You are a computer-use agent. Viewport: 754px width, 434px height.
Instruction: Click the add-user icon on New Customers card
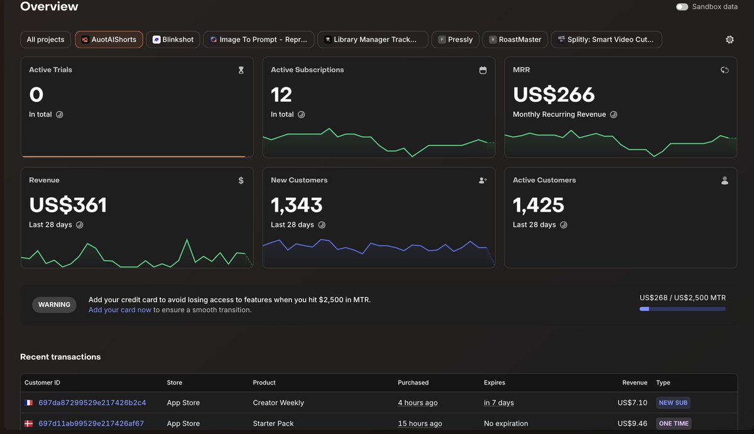point(483,180)
